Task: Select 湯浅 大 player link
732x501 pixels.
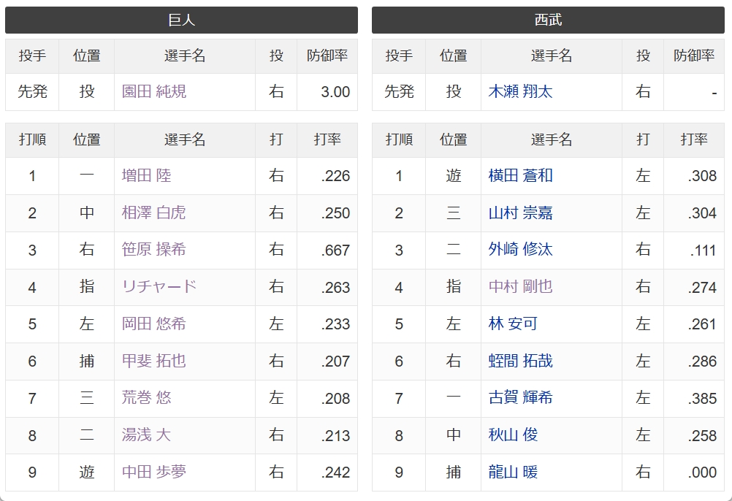Action: click(147, 435)
